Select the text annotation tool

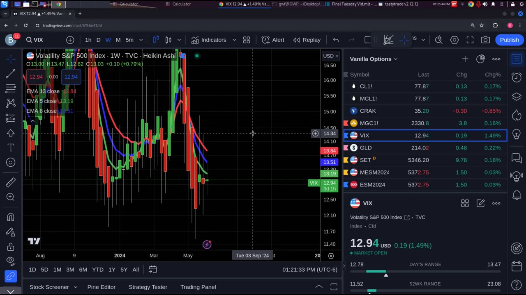pyautogui.click(x=11, y=147)
